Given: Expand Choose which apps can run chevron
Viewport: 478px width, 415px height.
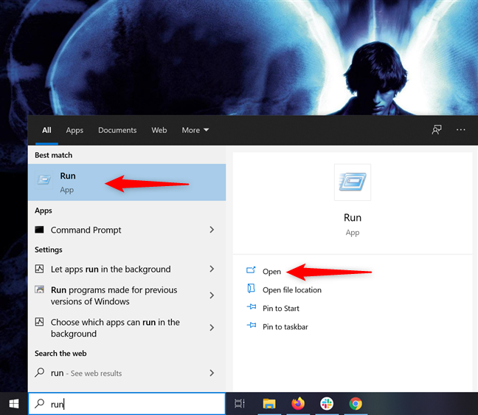Looking at the screenshot, I should coord(212,328).
